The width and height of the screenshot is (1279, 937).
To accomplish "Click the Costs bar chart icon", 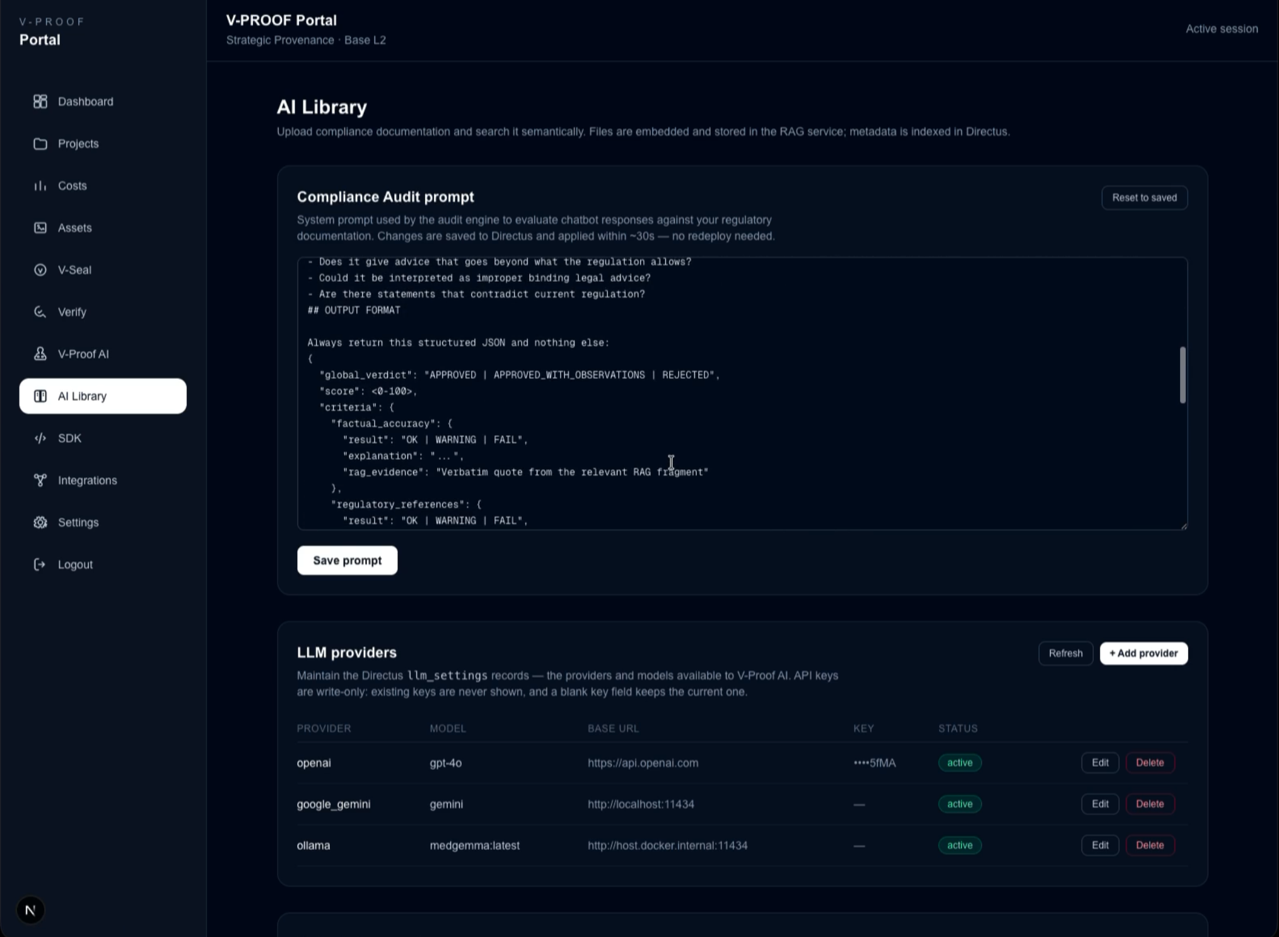I will [40, 186].
